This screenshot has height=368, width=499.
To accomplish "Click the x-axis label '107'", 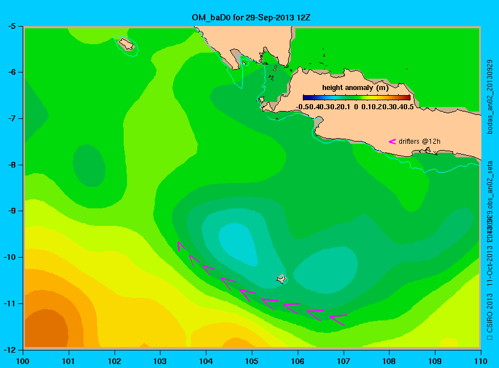I will (344, 361).
